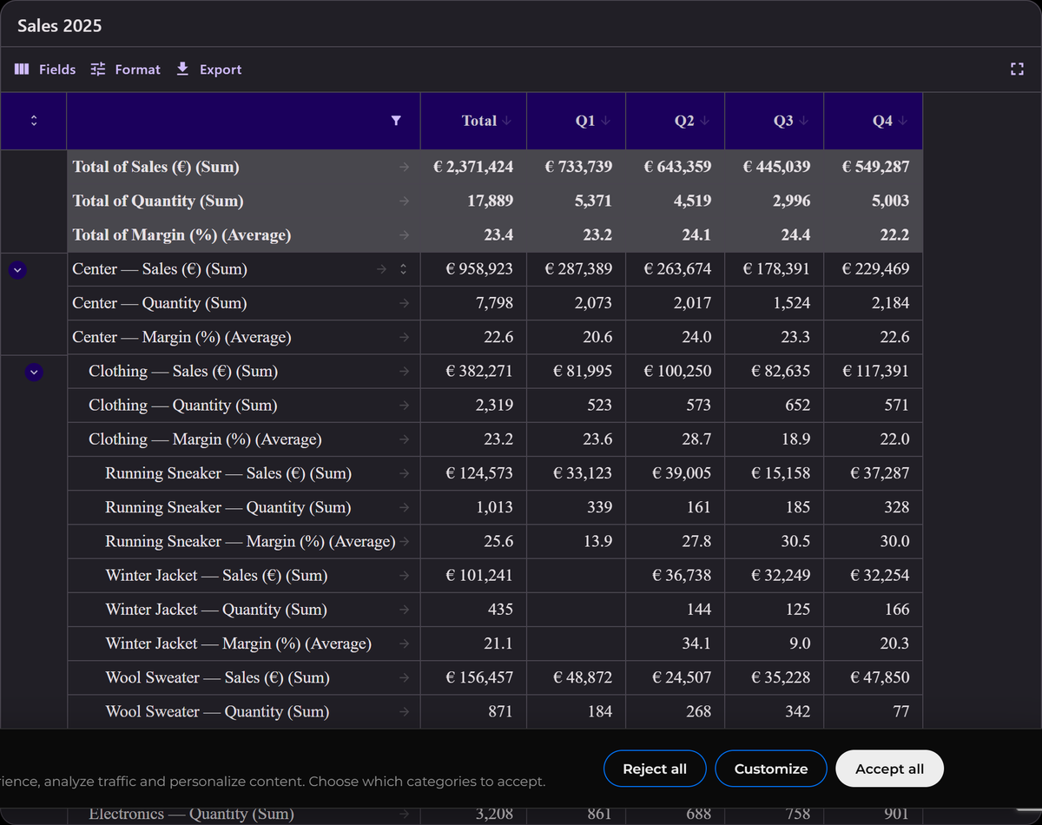Screen dimensions: 1042x825
Task: Toggle fullscreen mode icon
Action: [1017, 69]
